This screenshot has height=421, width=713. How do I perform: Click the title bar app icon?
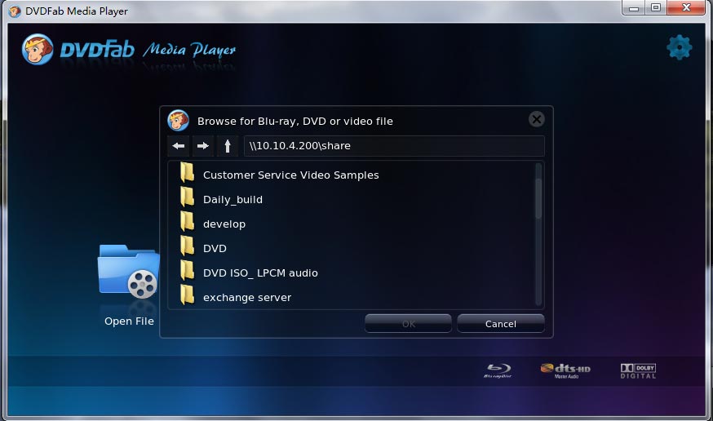point(15,11)
